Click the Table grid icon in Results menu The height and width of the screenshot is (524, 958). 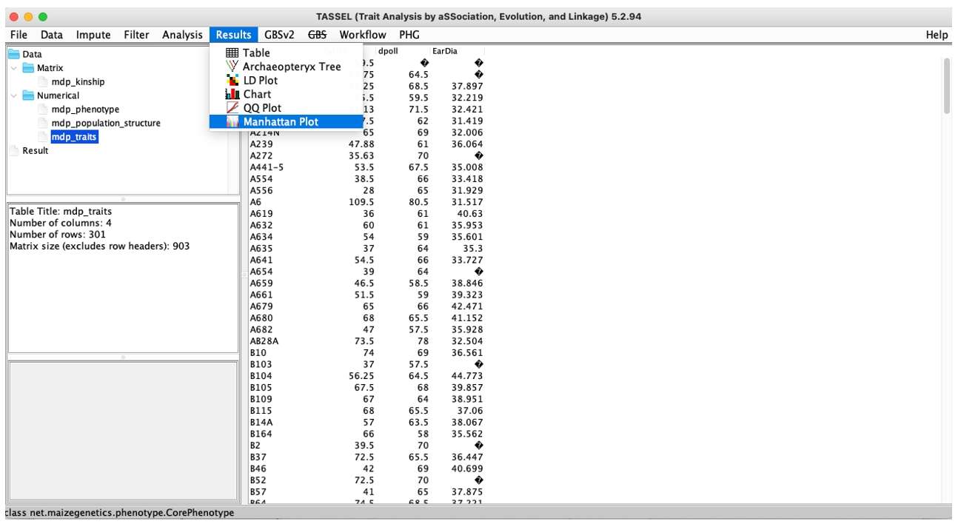(x=232, y=53)
